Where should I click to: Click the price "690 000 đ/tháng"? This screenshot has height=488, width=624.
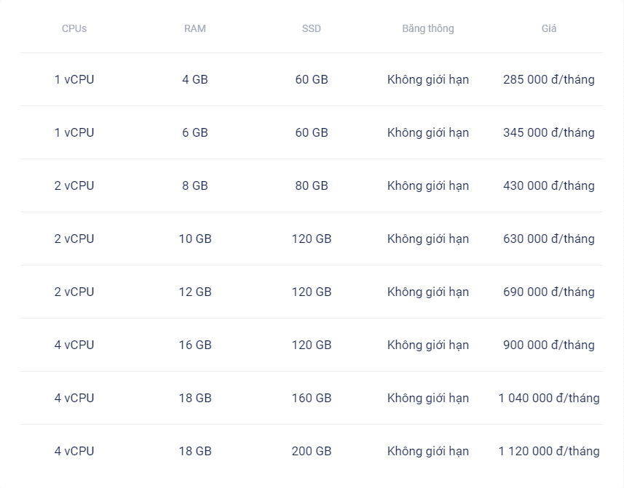(549, 292)
